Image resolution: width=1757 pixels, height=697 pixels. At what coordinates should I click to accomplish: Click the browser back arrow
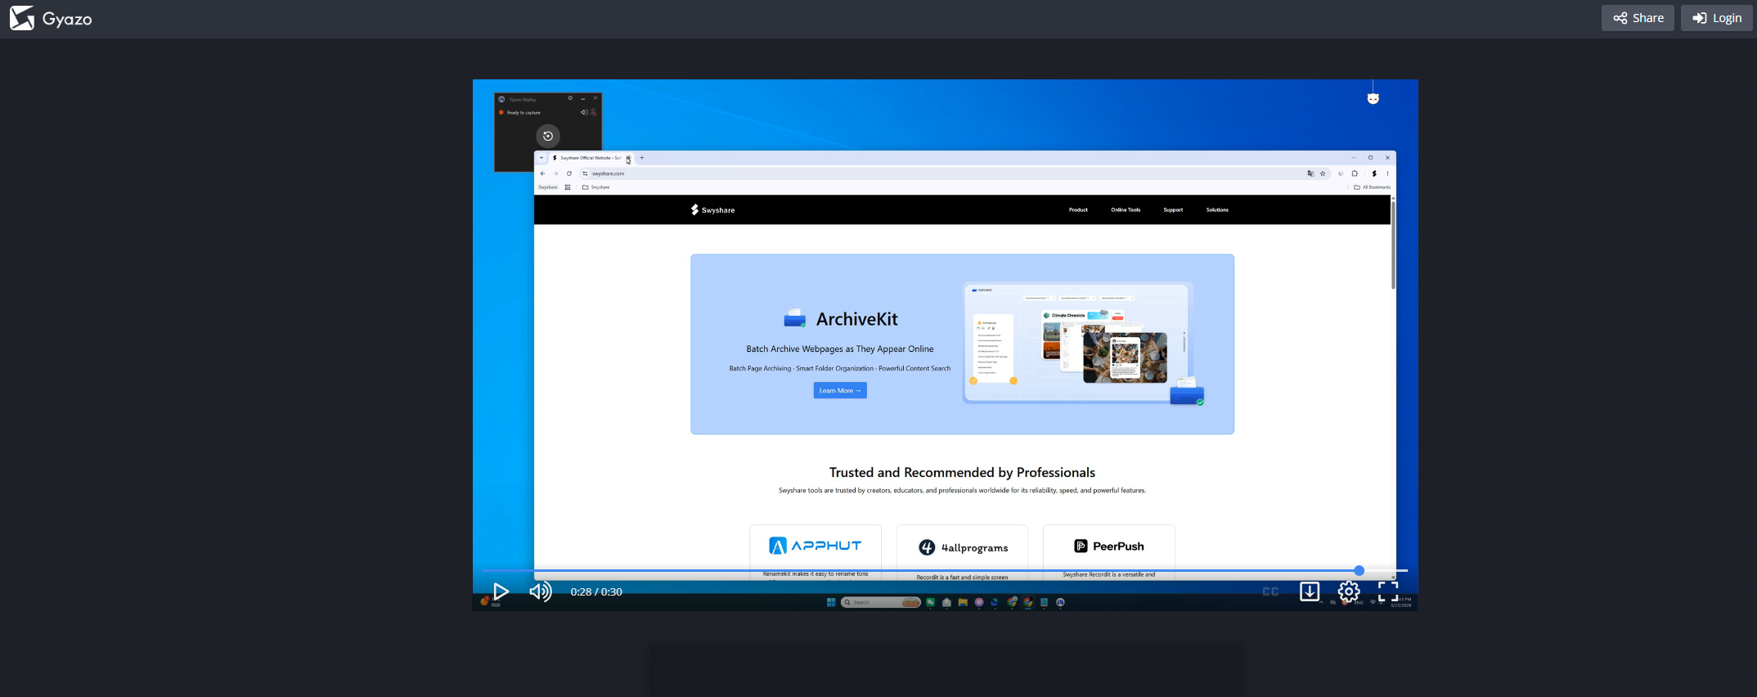point(542,173)
